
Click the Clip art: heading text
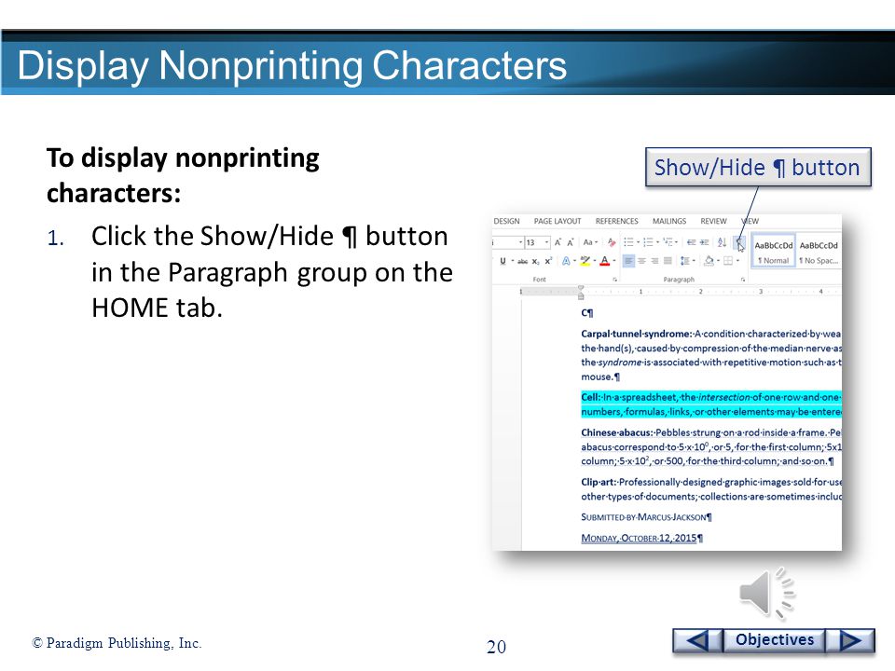click(599, 482)
